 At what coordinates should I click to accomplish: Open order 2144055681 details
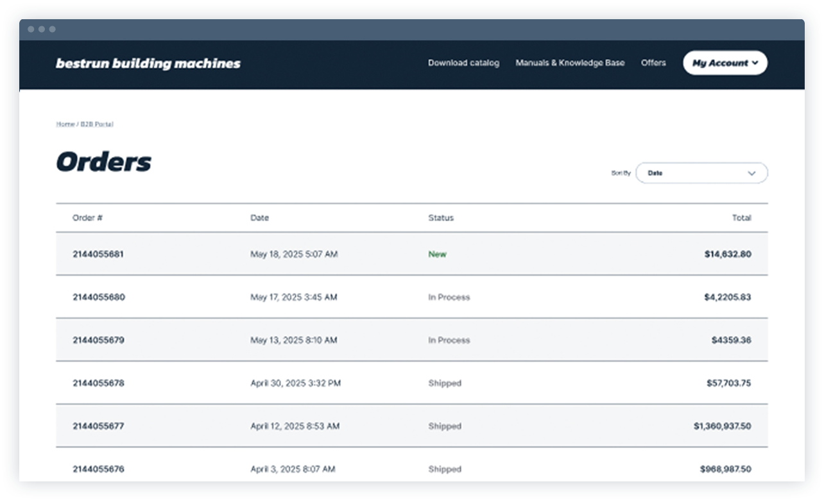click(99, 254)
